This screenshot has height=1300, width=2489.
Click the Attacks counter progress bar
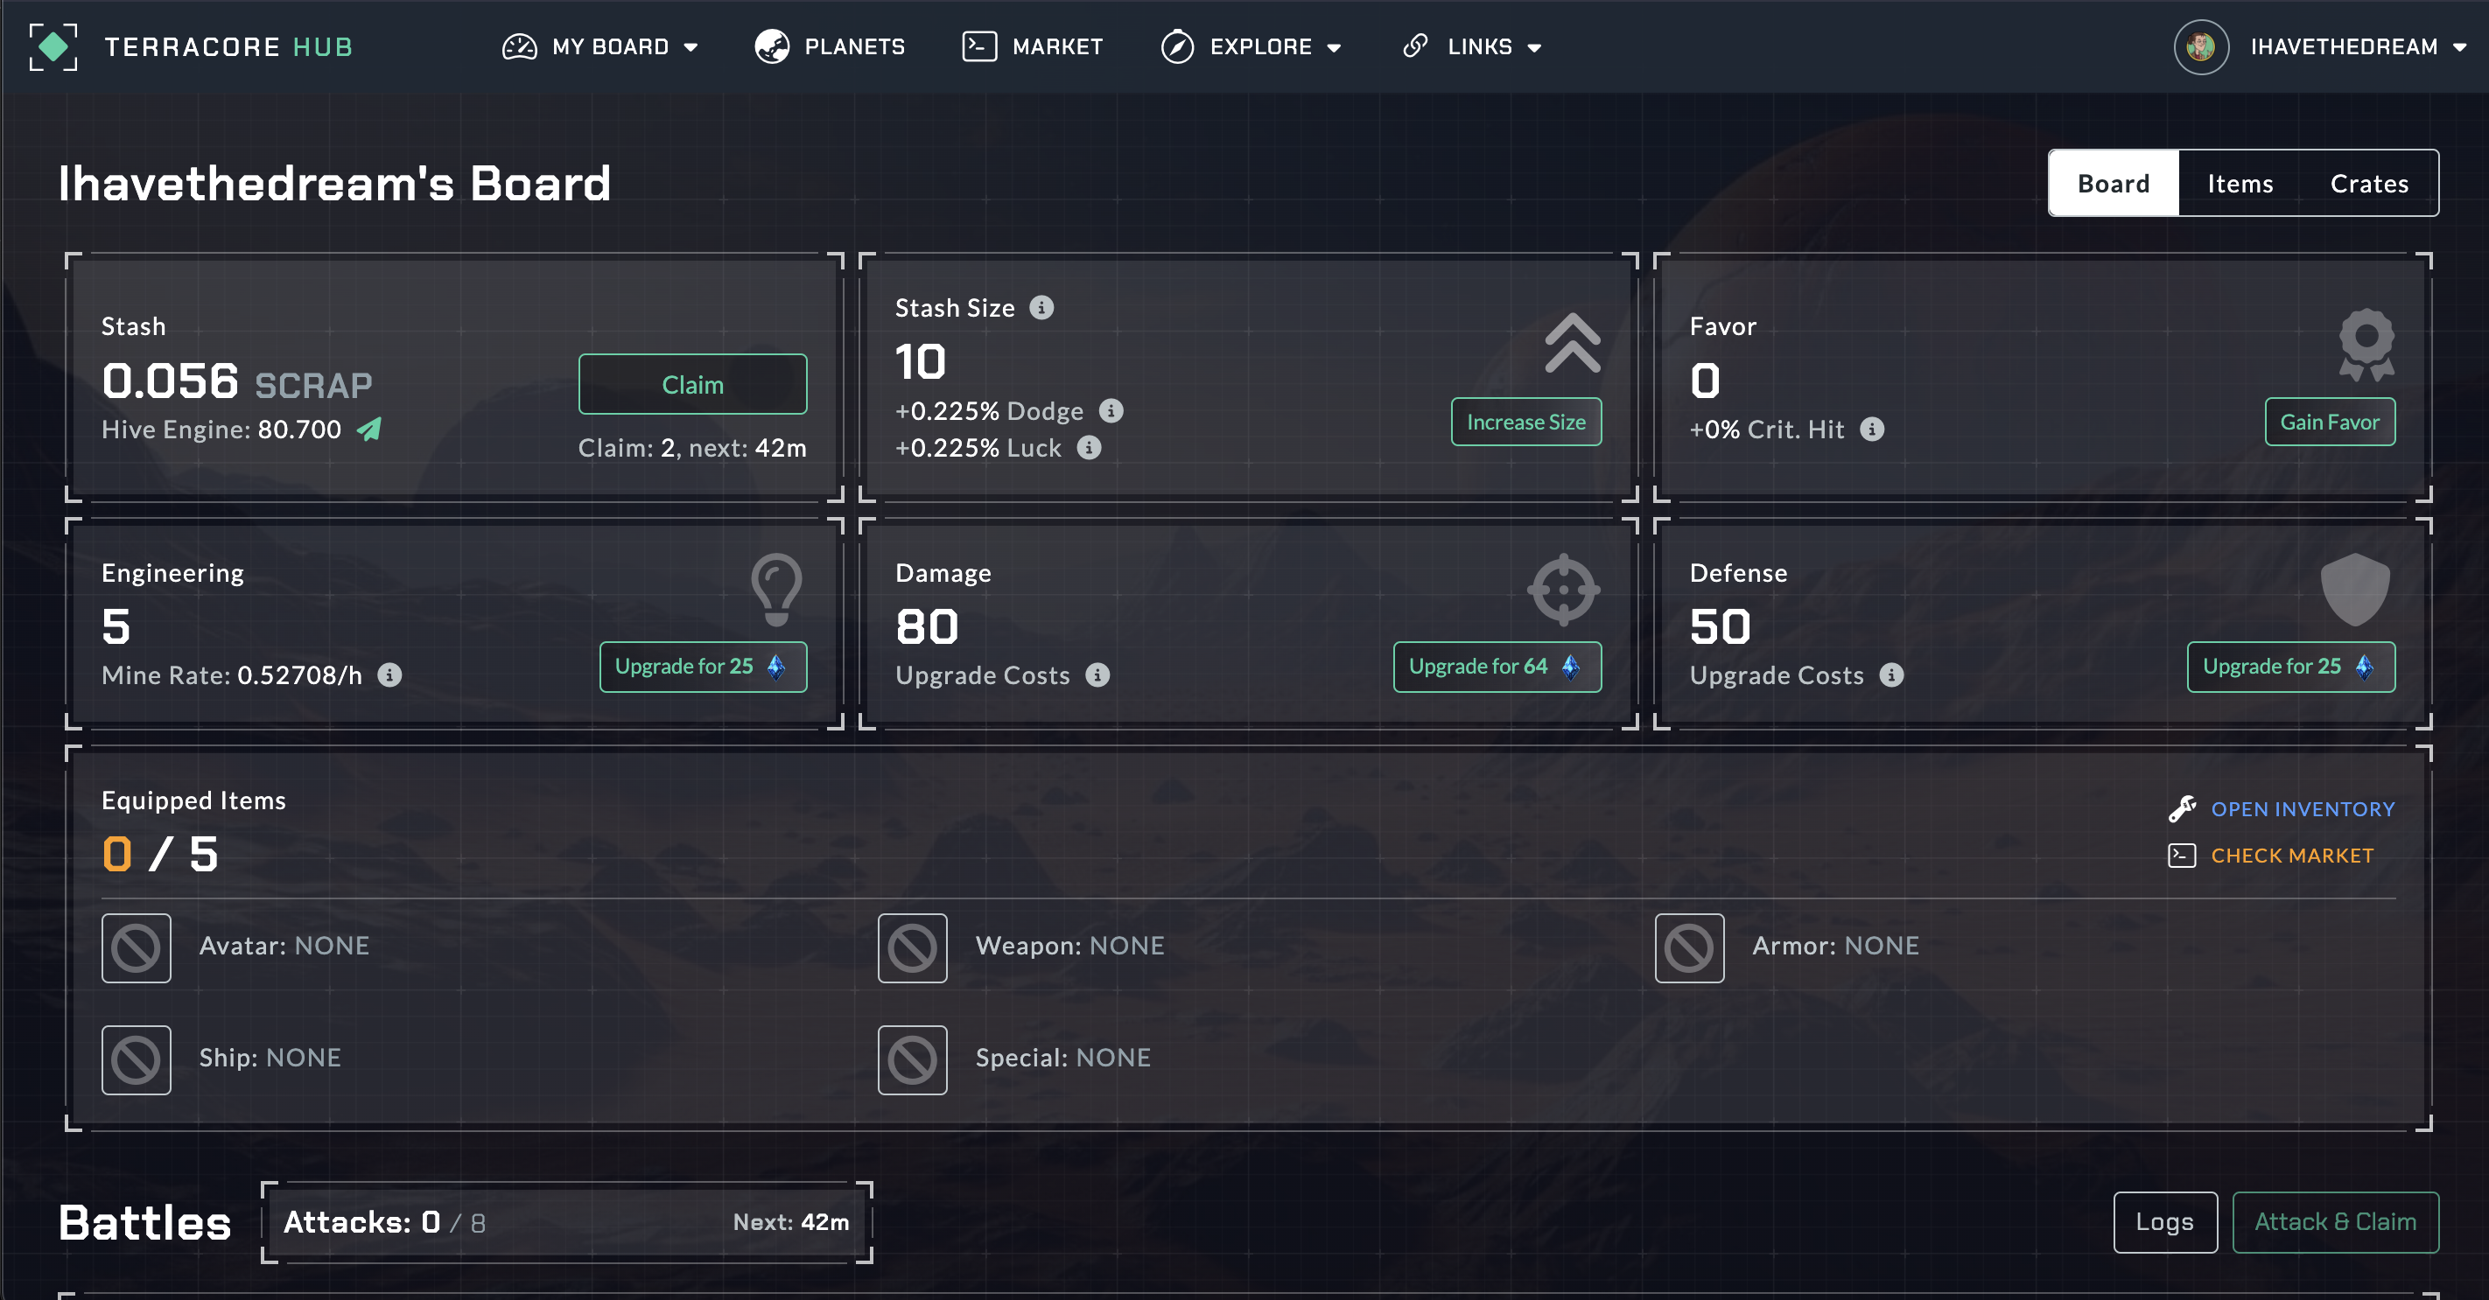click(566, 1222)
